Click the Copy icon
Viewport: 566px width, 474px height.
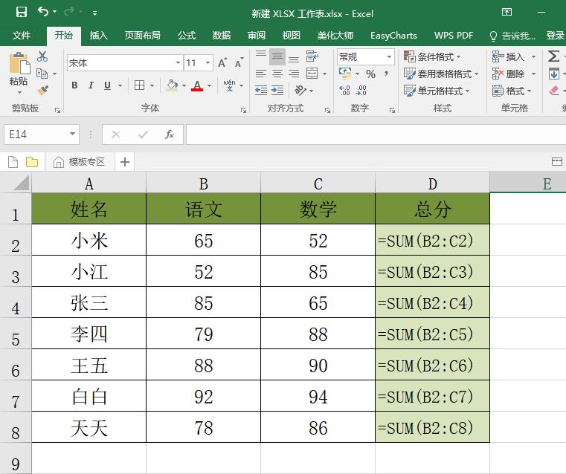click(42, 74)
